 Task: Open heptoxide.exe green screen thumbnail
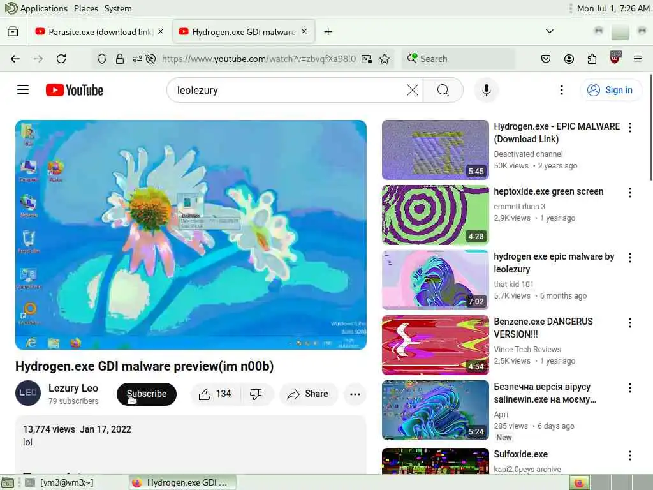pyautogui.click(x=435, y=214)
